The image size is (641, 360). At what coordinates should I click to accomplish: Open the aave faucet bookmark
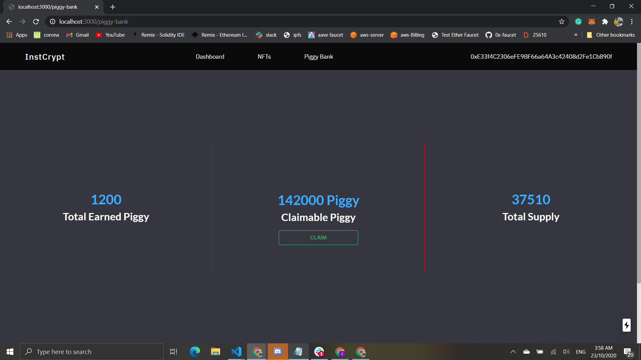click(326, 35)
